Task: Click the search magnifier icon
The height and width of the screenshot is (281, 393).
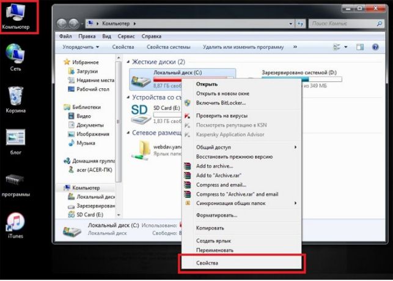Action: pyautogui.click(x=379, y=24)
